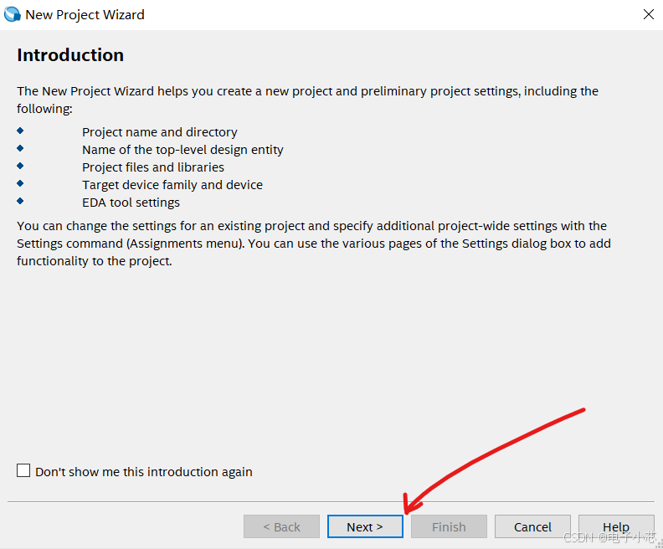Select "Project files and libraries" line

point(153,167)
